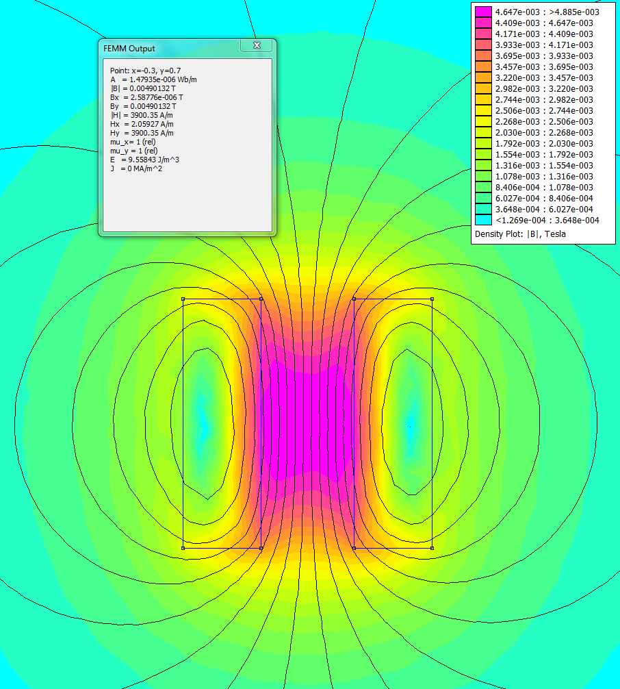Image resolution: width=620 pixels, height=689 pixels.
Task: Click legend text '1.316e-003 : 1.554e-003'
Action: [x=544, y=165]
